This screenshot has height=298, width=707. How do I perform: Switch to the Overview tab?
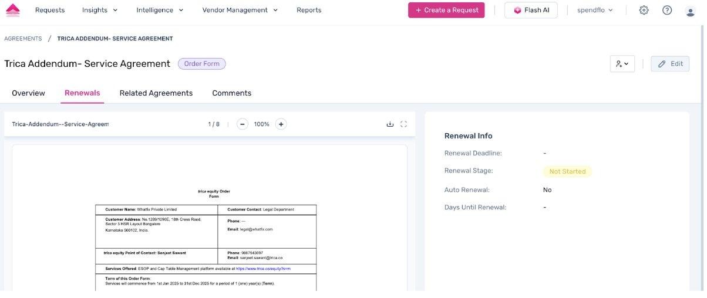point(28,93)
